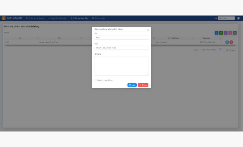Click the red Đóng button
The image size is (243, 147).
(143, 85)
